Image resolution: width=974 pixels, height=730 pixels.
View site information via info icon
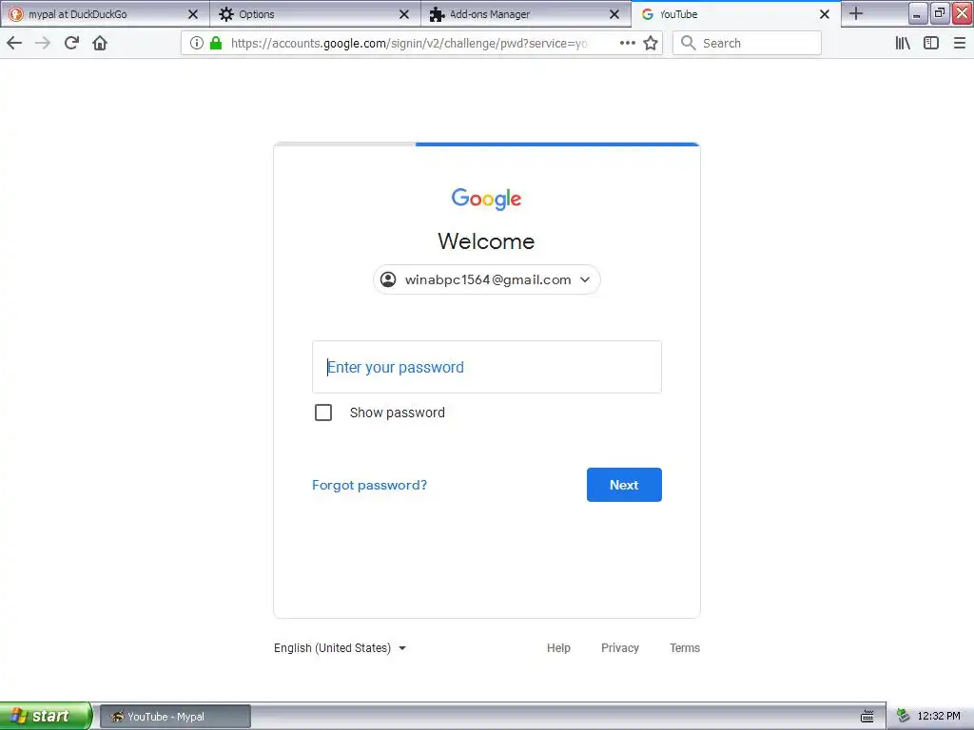point(196,43)
